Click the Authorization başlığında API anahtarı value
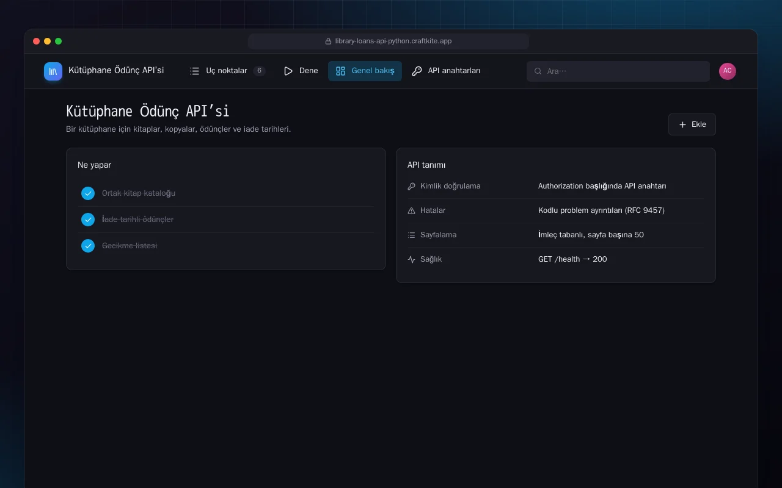Viewport: 782px width, 488px height. (602, 186)
